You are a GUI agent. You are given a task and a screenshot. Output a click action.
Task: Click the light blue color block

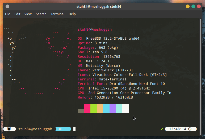(x=106, y=109)
